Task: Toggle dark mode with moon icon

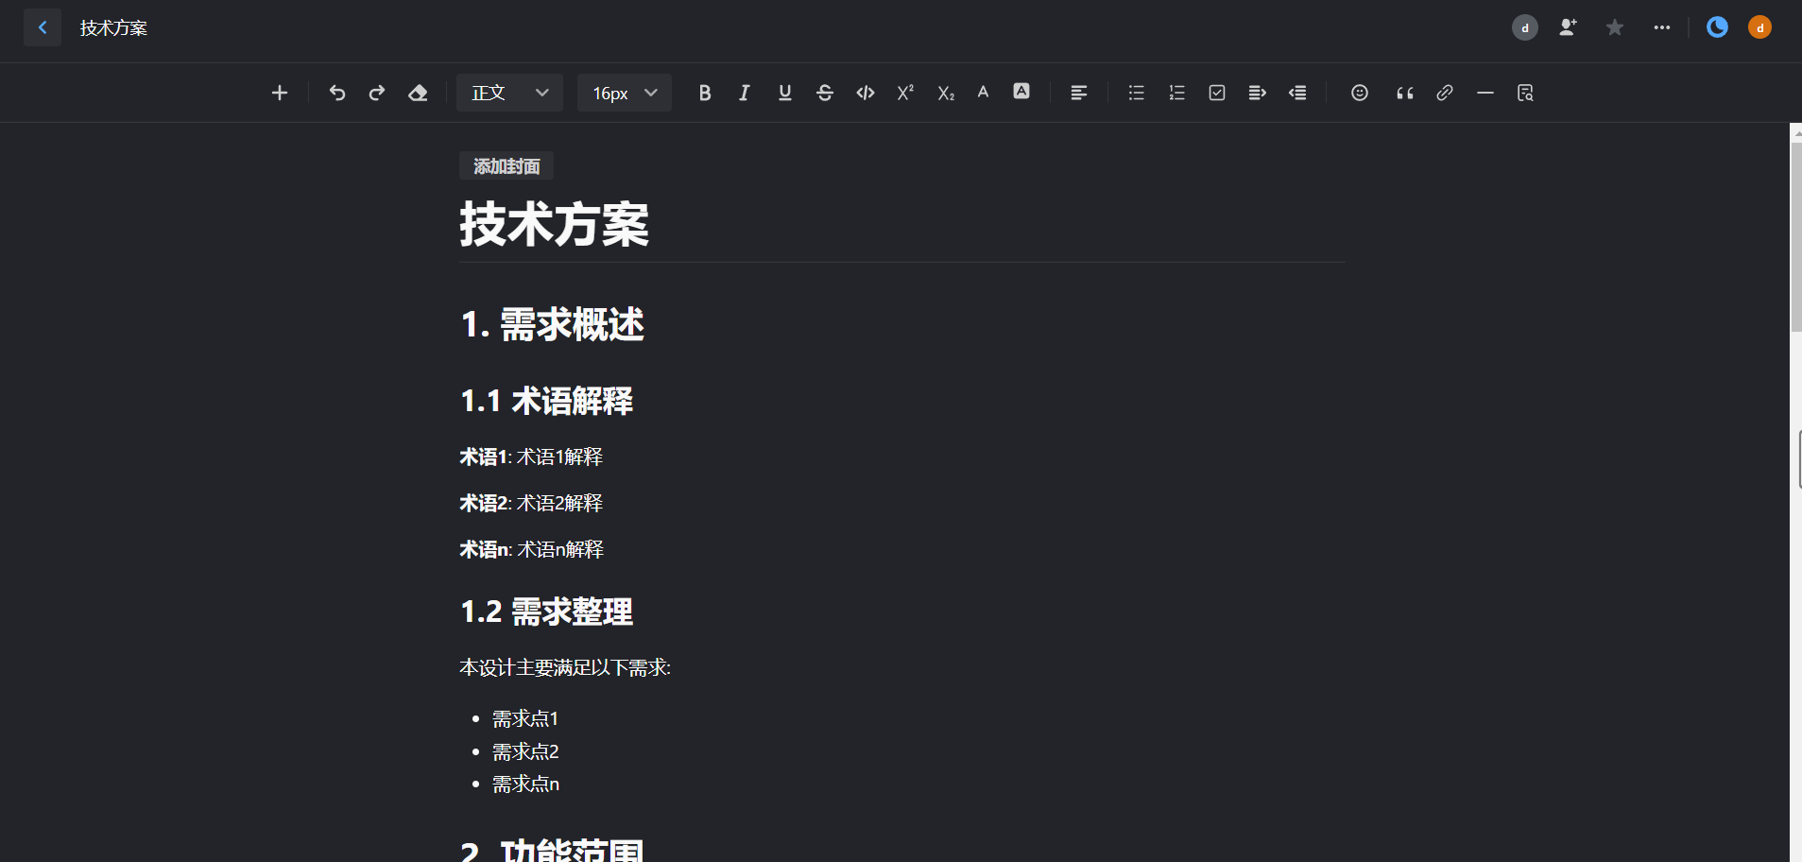Action: (x=1716, y=27)
